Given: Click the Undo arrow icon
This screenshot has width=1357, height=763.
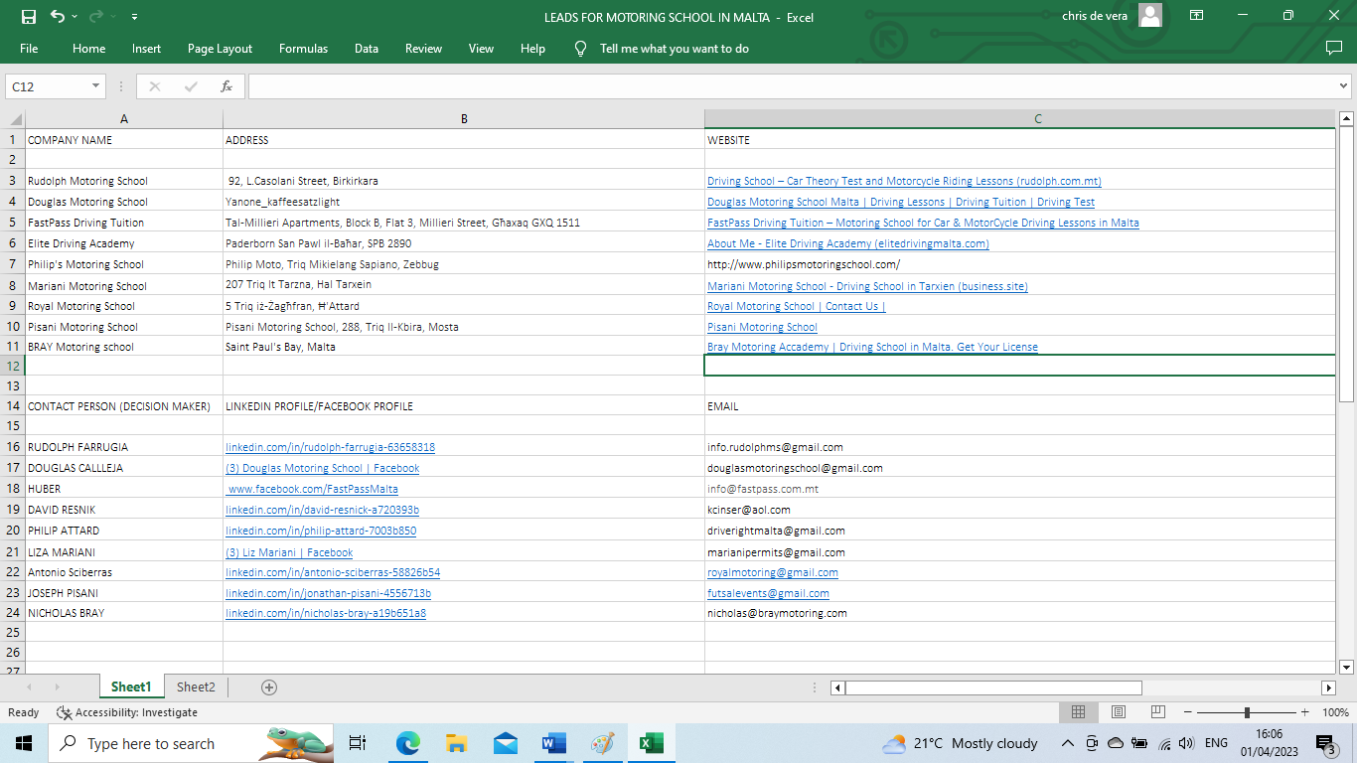Looking at the screenshot, I should tap(57, 16).
